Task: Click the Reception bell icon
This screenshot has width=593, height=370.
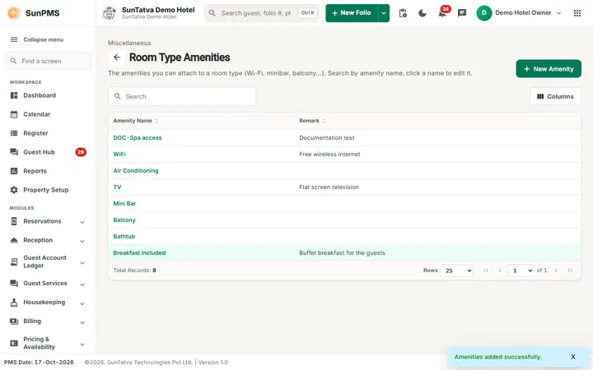Action: tap(14, 240)
